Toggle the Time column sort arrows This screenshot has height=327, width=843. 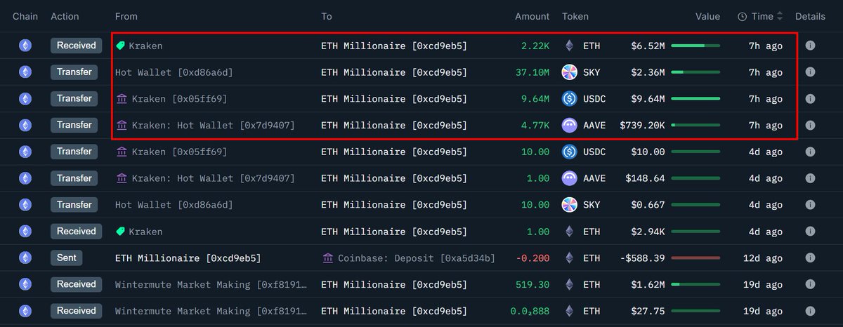click(x=780, y=16)
